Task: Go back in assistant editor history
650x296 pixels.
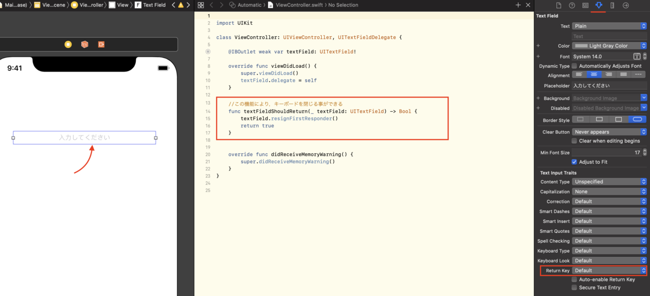Action: click(x=211, y=5)
